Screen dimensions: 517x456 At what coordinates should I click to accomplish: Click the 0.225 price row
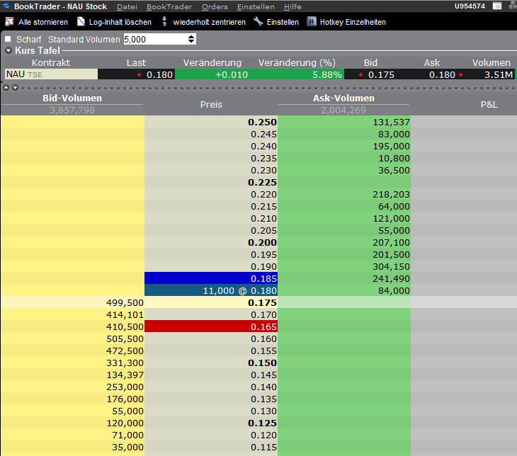click(211, 183)
